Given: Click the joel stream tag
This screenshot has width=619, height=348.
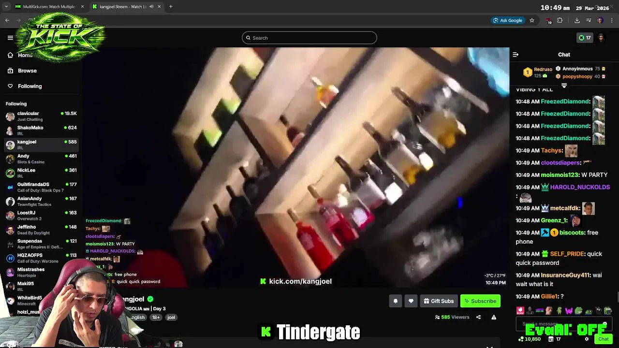Looking at the screenshot, I should 171,318.
